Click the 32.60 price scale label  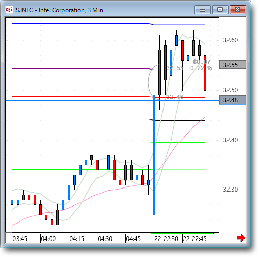tap(231, 40)
